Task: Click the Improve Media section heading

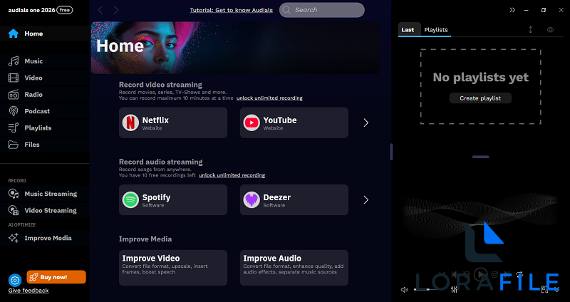Action: [145, 239]
